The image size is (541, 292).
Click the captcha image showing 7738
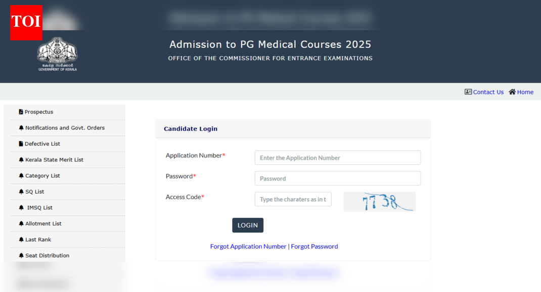tap(379, 201)
